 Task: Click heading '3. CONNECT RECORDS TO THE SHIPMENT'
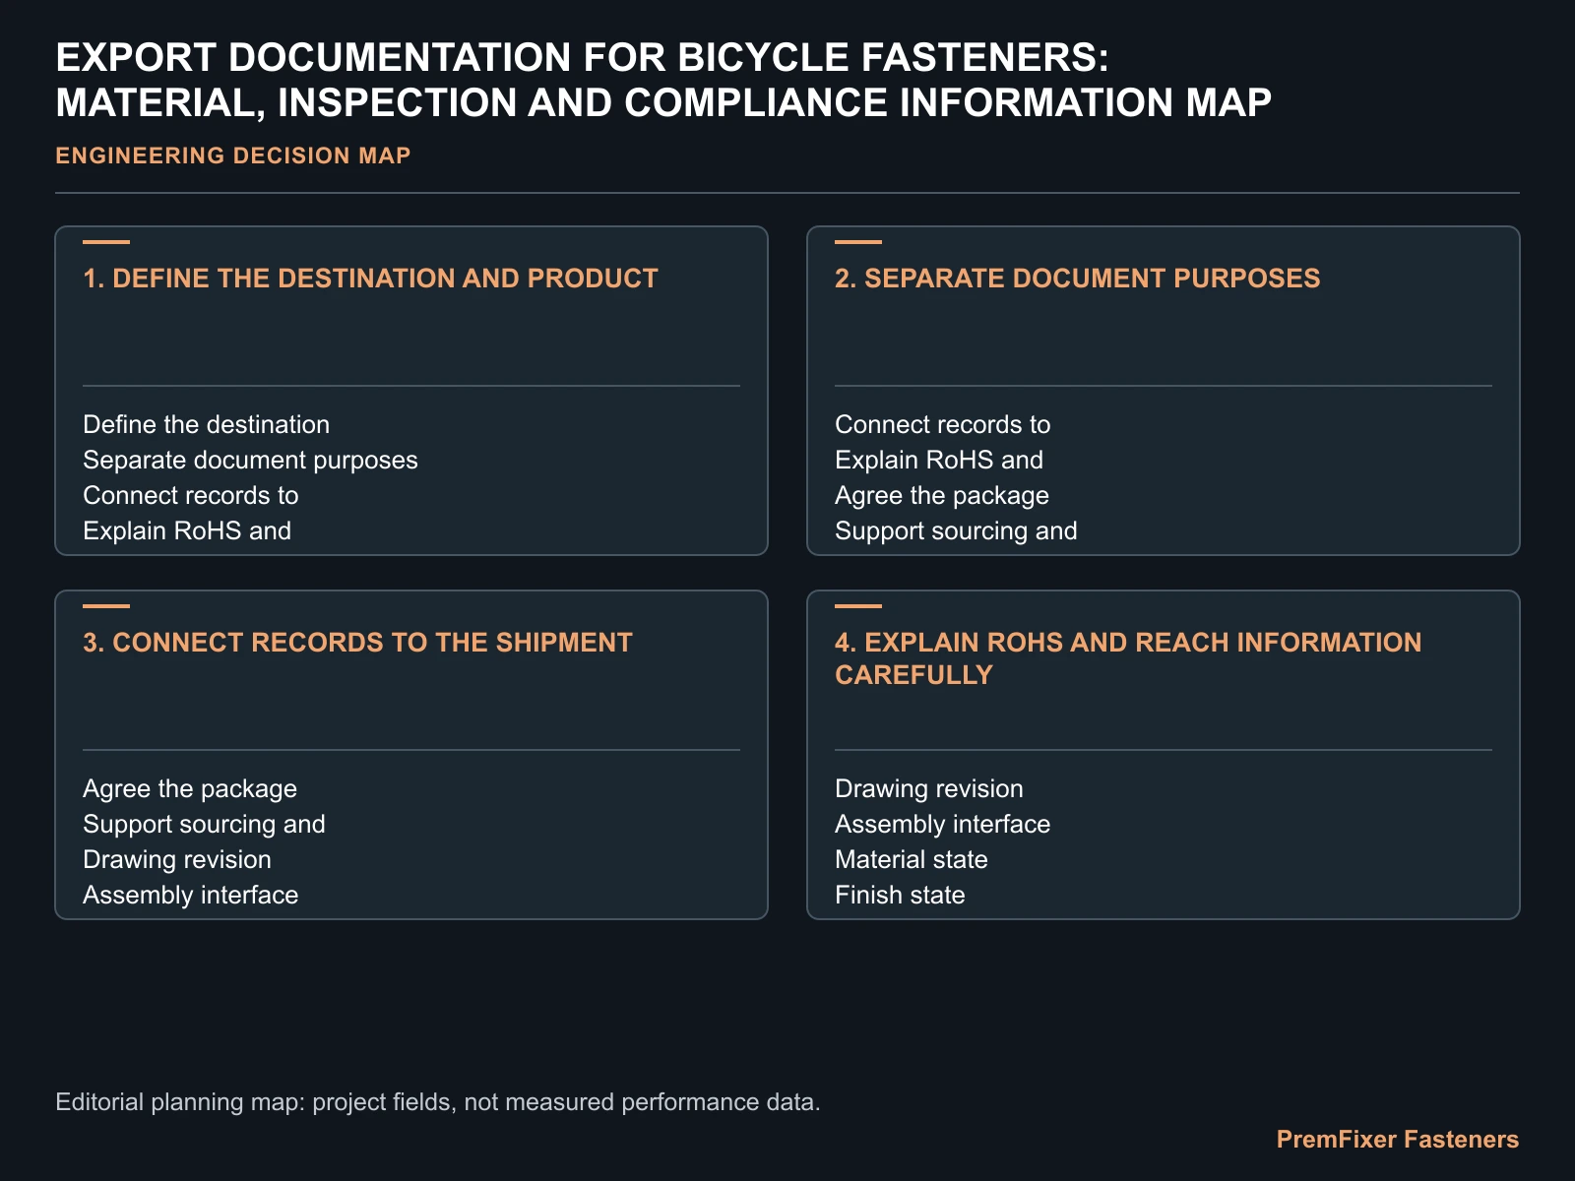[357, 643]
